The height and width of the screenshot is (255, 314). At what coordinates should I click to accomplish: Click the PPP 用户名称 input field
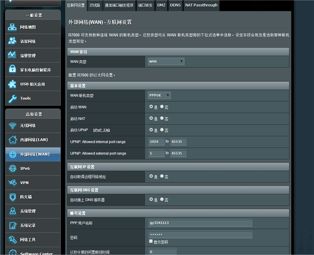[200, 223]
